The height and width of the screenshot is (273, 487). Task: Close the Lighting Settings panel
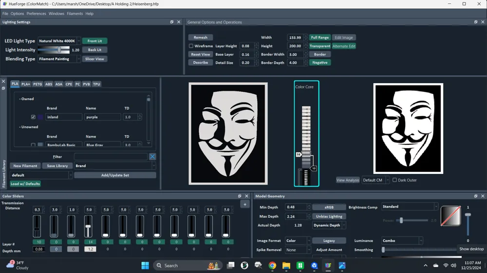[x=179, y=22]
